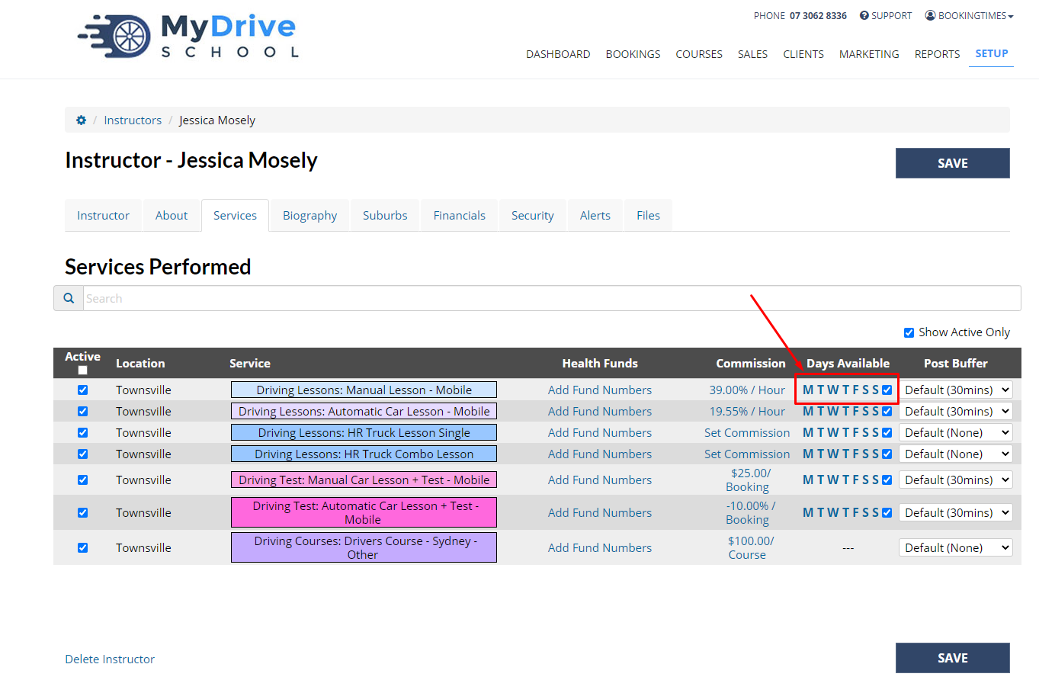Image resolution: width=1039 pixels, height=693 pixels.
Task: Switch to the Alerts tab
Action: pyautogui.click(x=595, y=216)
